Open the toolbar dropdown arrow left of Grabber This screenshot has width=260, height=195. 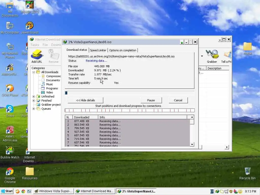[x=202, y=56]
